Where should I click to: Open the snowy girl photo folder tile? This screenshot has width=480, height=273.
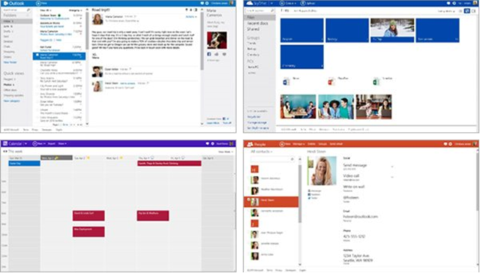click(392, 30)
